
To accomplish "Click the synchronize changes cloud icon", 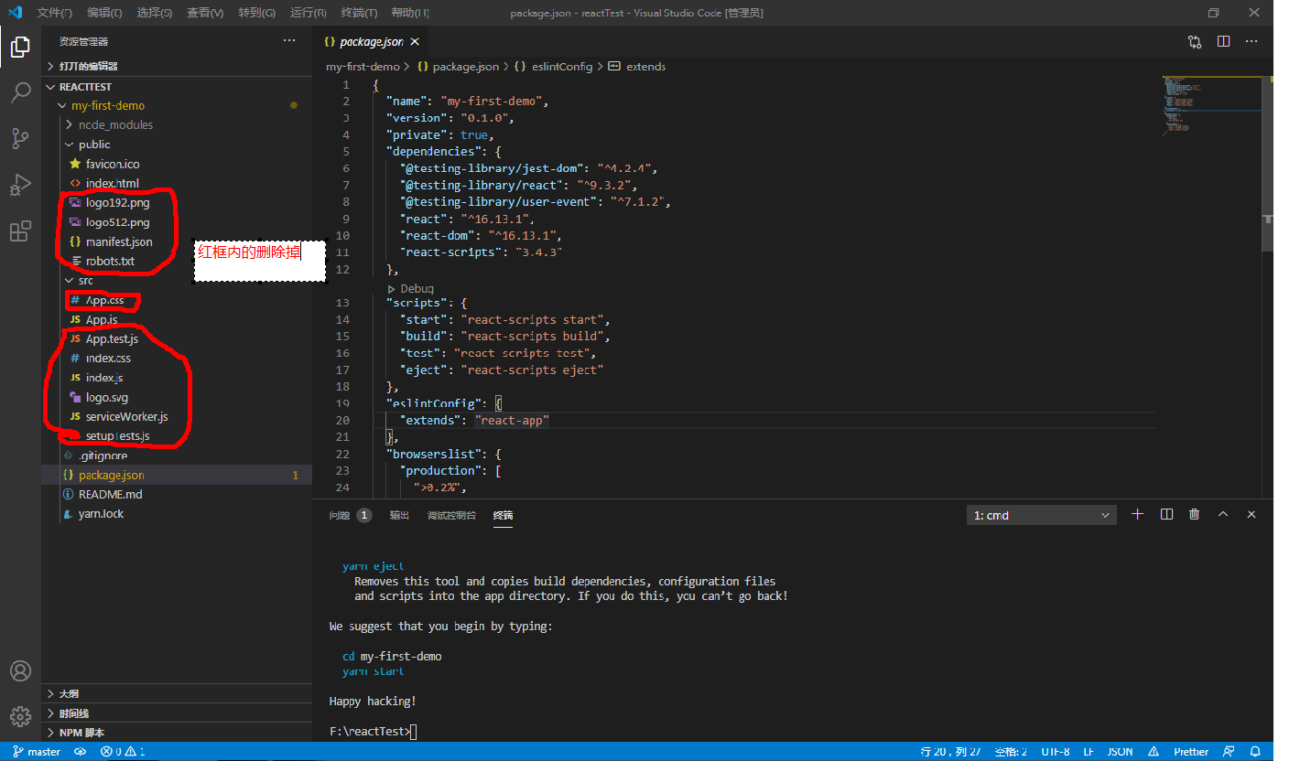I will point(81,752).
